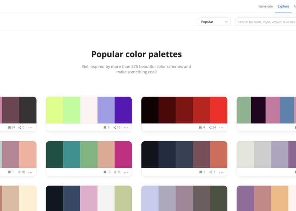This screenshot has width=296, height=211.
Task: Click share icon on red gradient palette
Action: tap(210, 128)
